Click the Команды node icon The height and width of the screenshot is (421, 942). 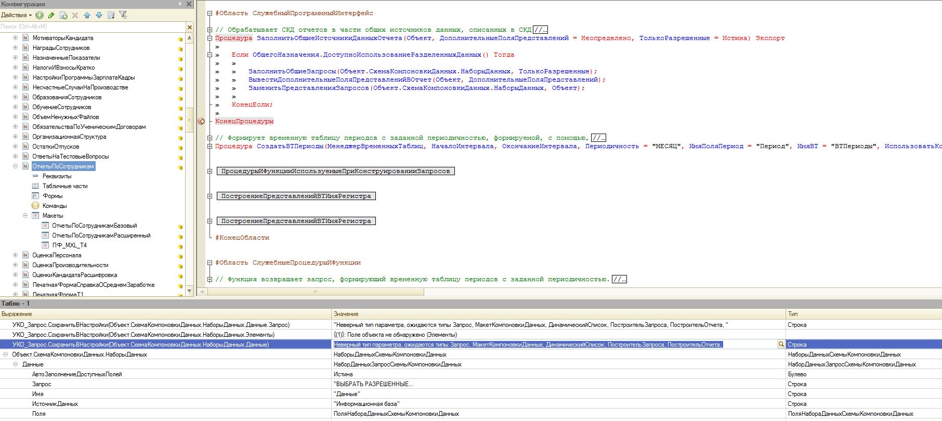[35, 206]
